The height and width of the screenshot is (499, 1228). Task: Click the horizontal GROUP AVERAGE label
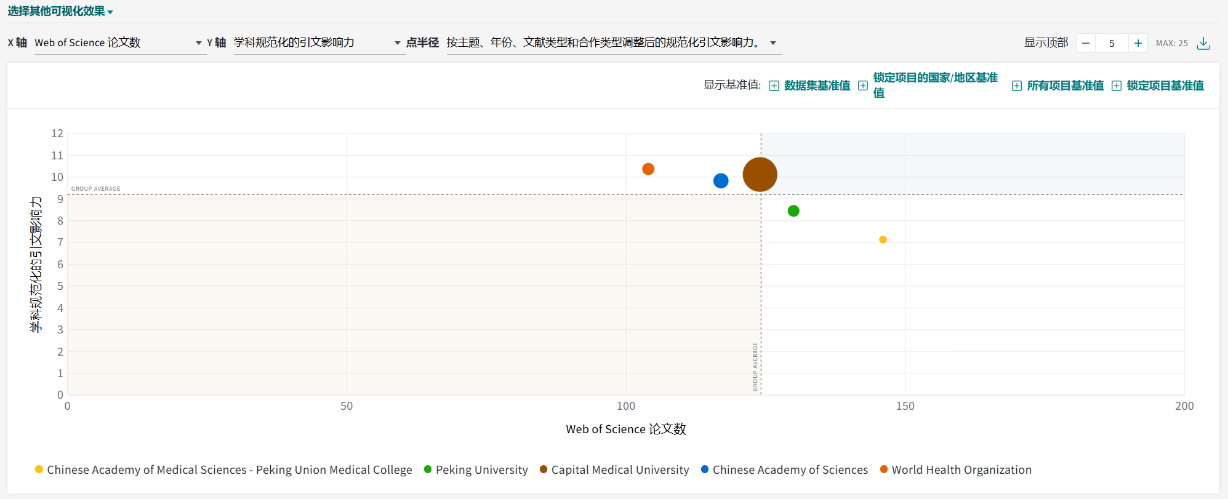[x=95, y=189]
